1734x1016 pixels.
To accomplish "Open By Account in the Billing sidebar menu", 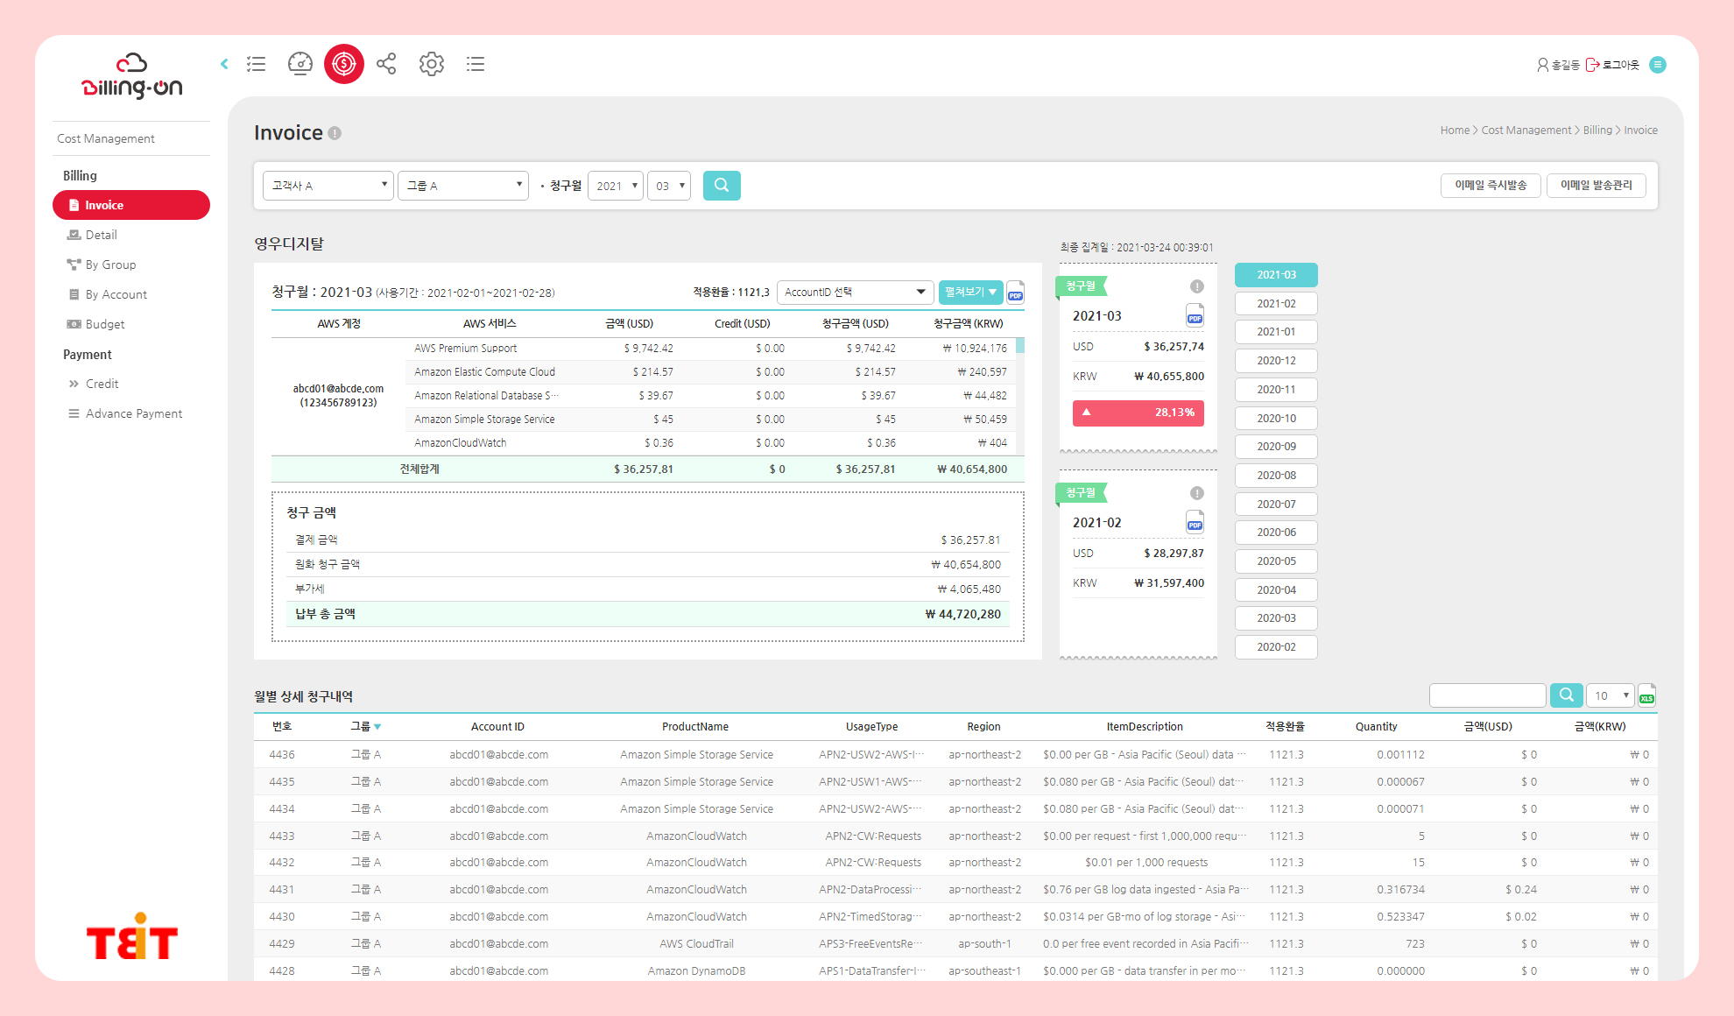I will tap(115, 294).
